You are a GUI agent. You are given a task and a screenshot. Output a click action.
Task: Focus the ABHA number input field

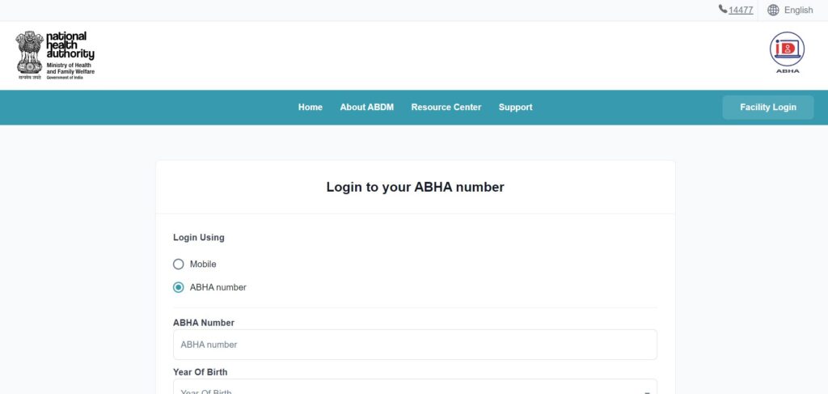coord(415,345)
